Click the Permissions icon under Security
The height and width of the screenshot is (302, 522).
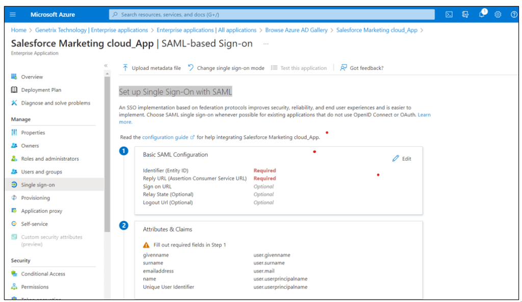click(x=14, y=287)
